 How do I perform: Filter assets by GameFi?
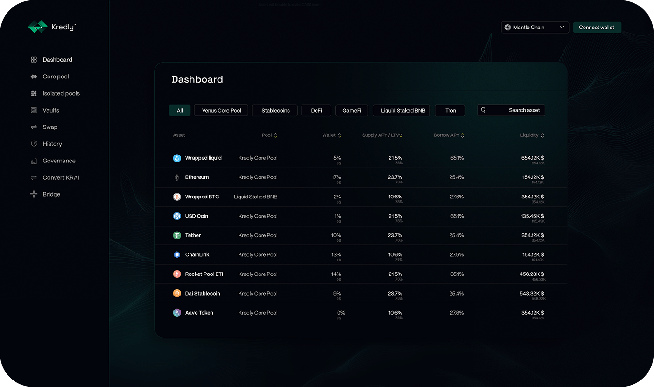click(352, 111)
